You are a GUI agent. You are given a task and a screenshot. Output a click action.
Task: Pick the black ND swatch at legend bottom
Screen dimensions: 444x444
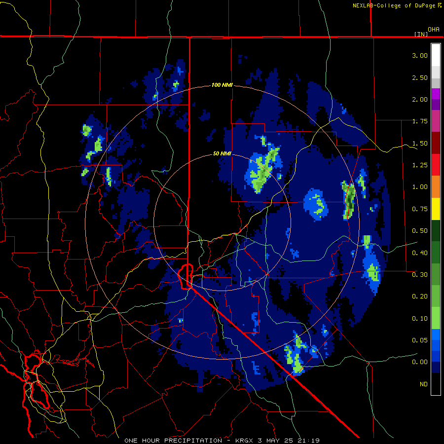click(436, 384)
